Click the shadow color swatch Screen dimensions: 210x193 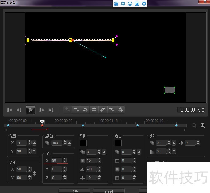[x=83, y=143]
